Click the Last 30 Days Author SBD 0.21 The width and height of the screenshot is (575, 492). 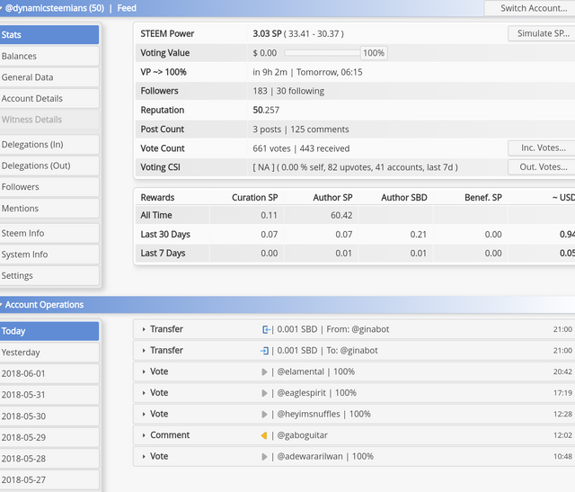(419, 234)
